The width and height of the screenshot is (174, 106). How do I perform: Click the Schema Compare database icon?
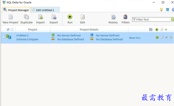click(x=9, y=37)
